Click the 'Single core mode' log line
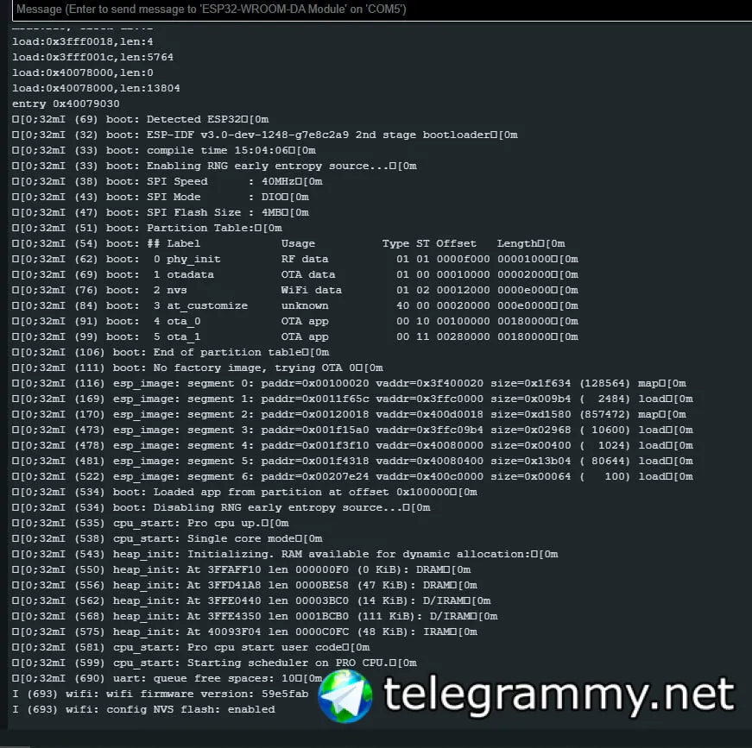 (167, 538)
